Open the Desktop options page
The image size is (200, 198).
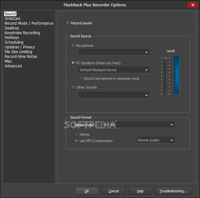tap(12, 28)
